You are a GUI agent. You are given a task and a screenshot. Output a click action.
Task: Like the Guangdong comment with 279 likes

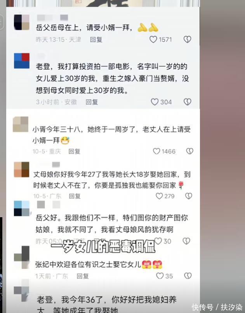[159, 196]
